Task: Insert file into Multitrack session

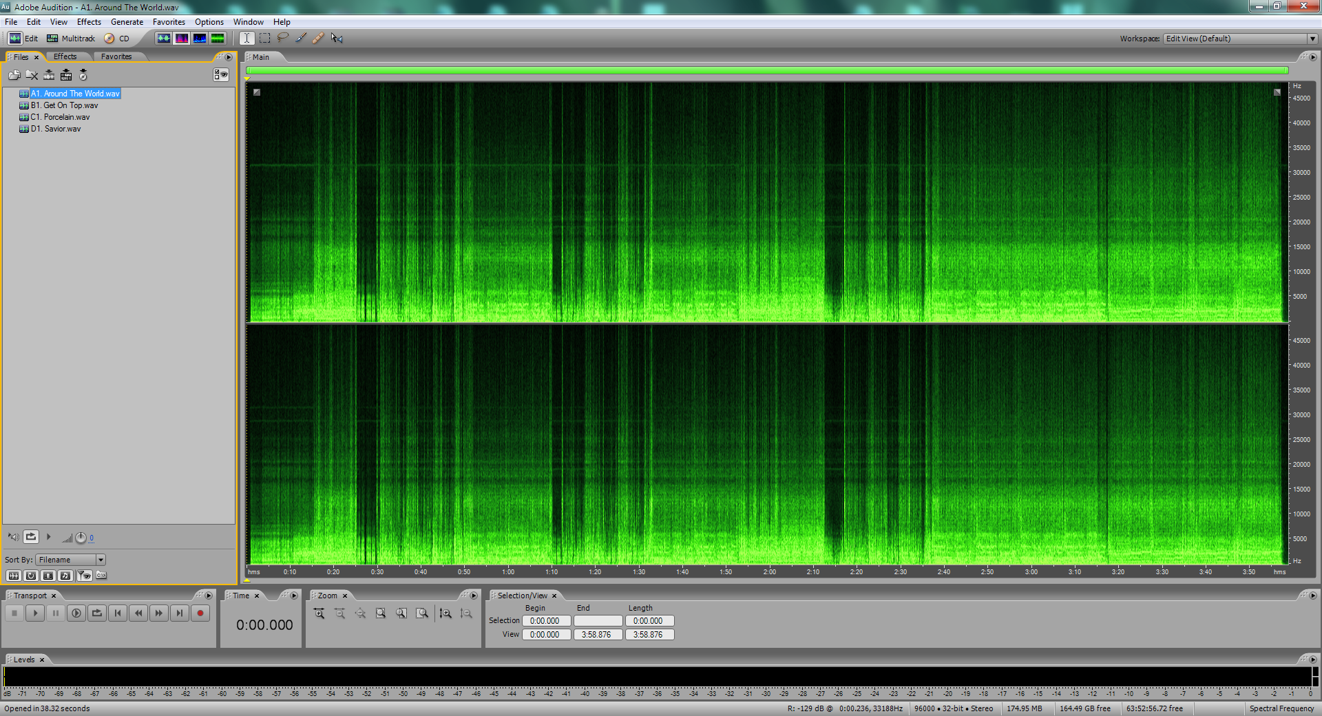Action: tap(66, 75)
